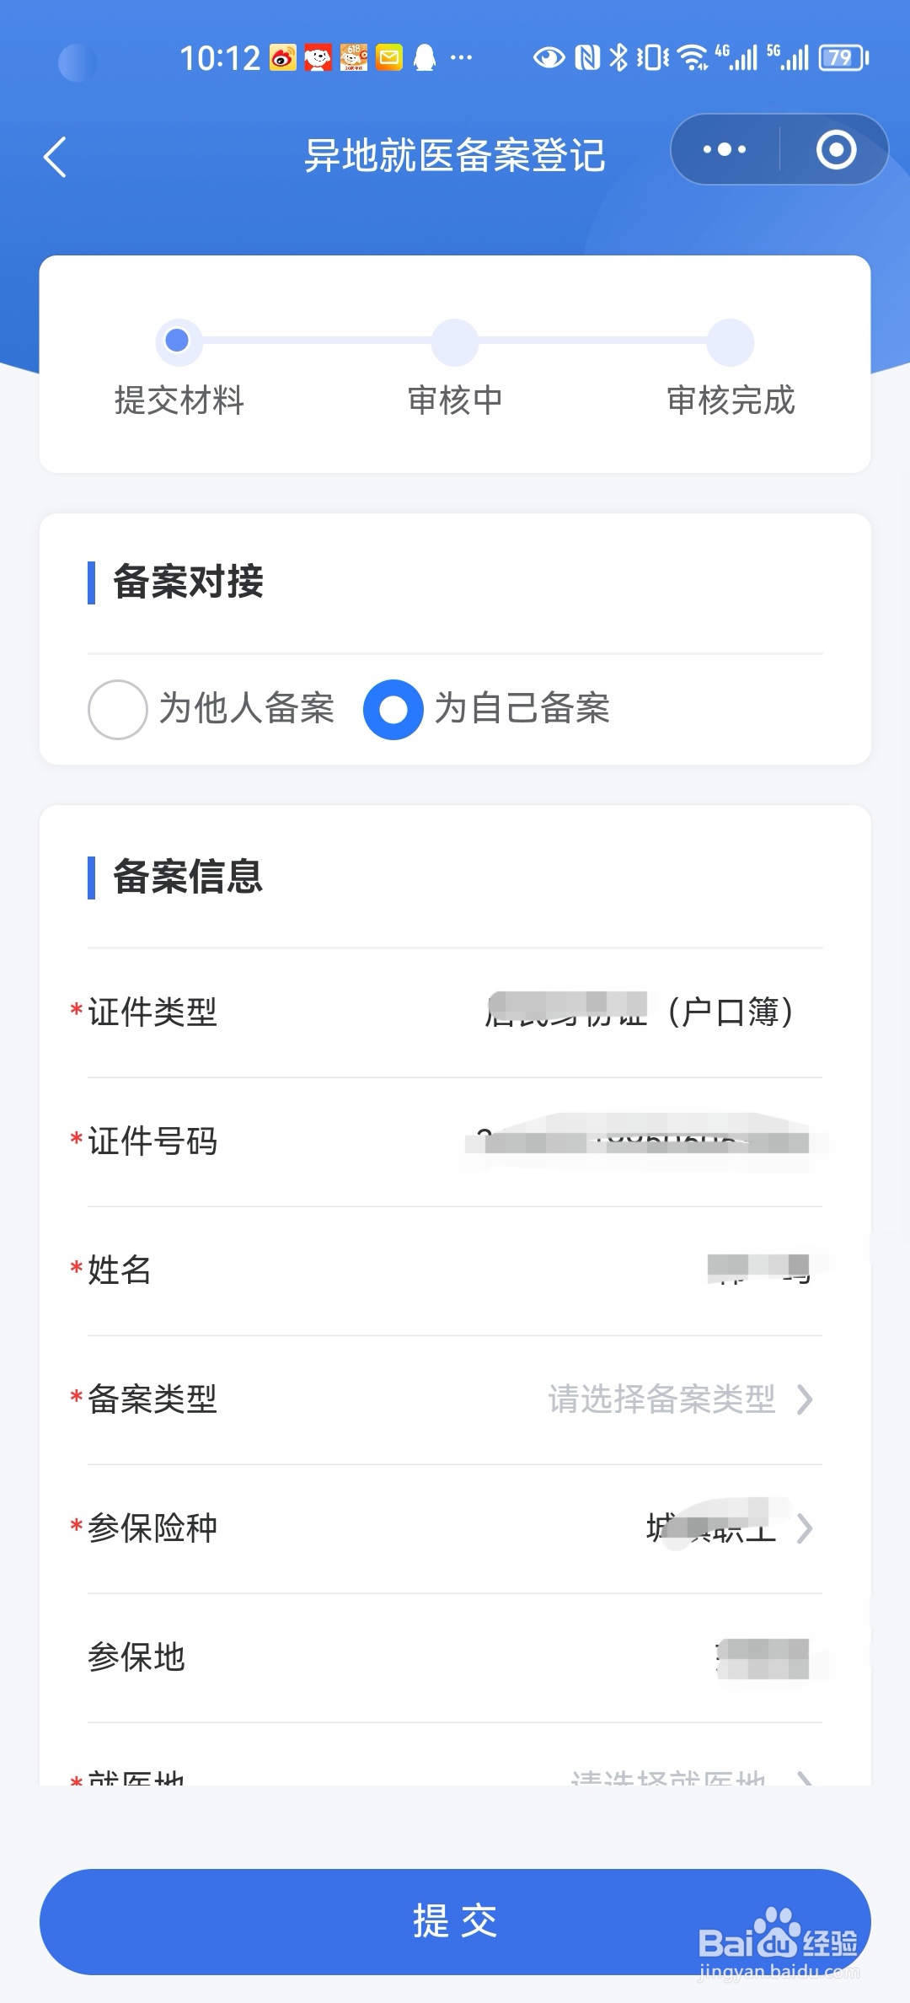The image size is (910, 2003).
Task: Open the 请选择就医地 picker
Action: [691, 1774]
